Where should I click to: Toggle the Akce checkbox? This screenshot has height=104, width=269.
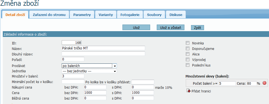coord(187,54)
